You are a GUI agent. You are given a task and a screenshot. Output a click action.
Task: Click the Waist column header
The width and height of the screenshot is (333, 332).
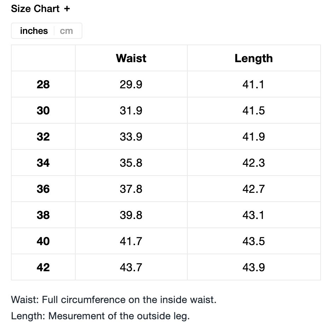click(131, 58)
